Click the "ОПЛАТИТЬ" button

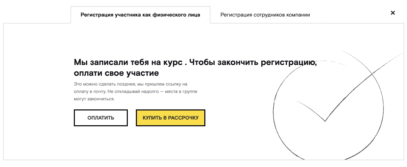coord(101,118)
